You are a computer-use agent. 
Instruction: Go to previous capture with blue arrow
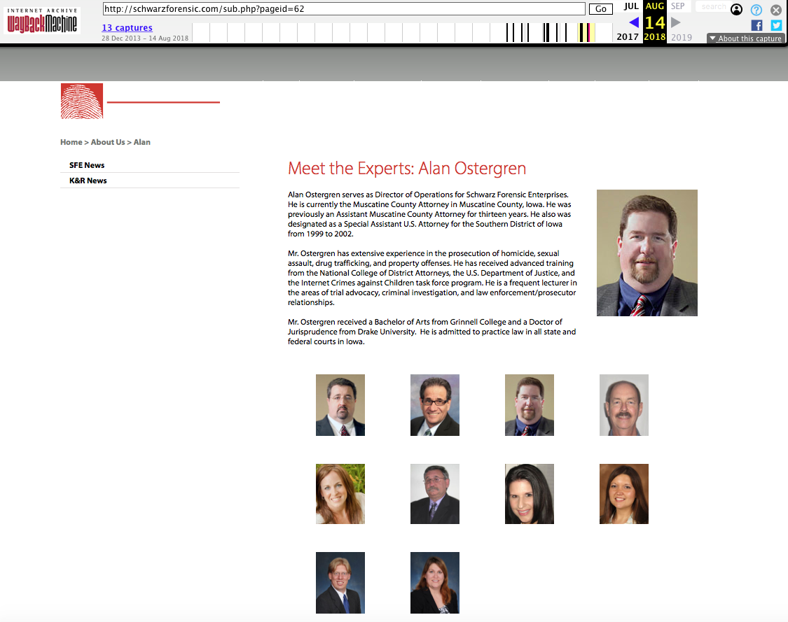(633, 22)
